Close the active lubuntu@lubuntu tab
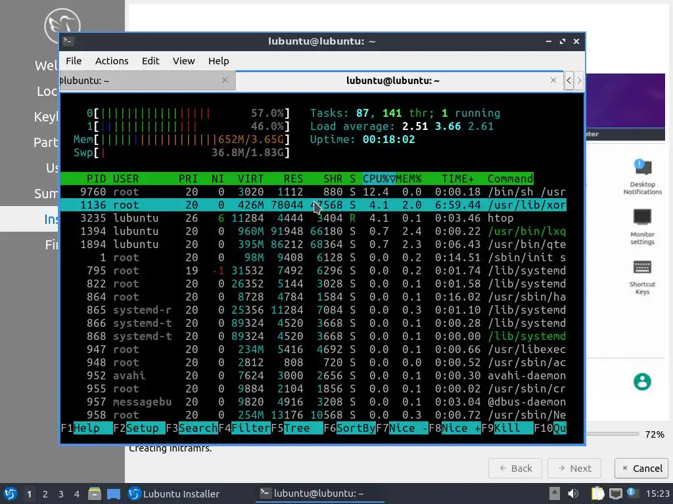 pyautogui.click(x=553, y=80)
